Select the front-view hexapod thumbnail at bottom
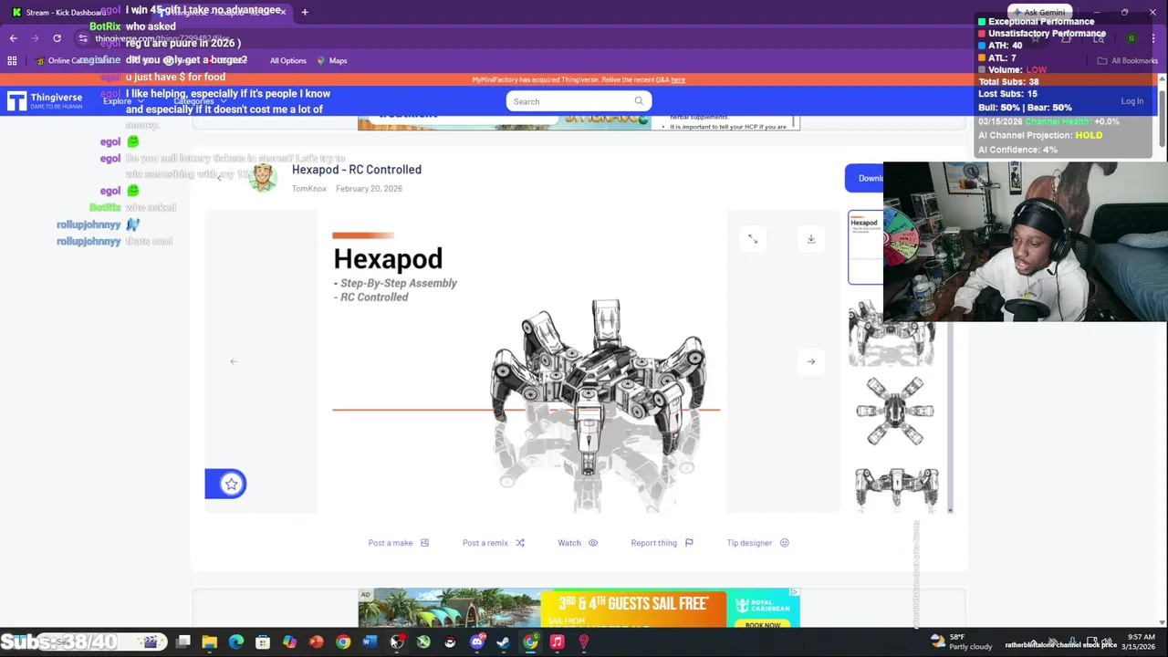The image size is (1168, 657). [895, 487]
